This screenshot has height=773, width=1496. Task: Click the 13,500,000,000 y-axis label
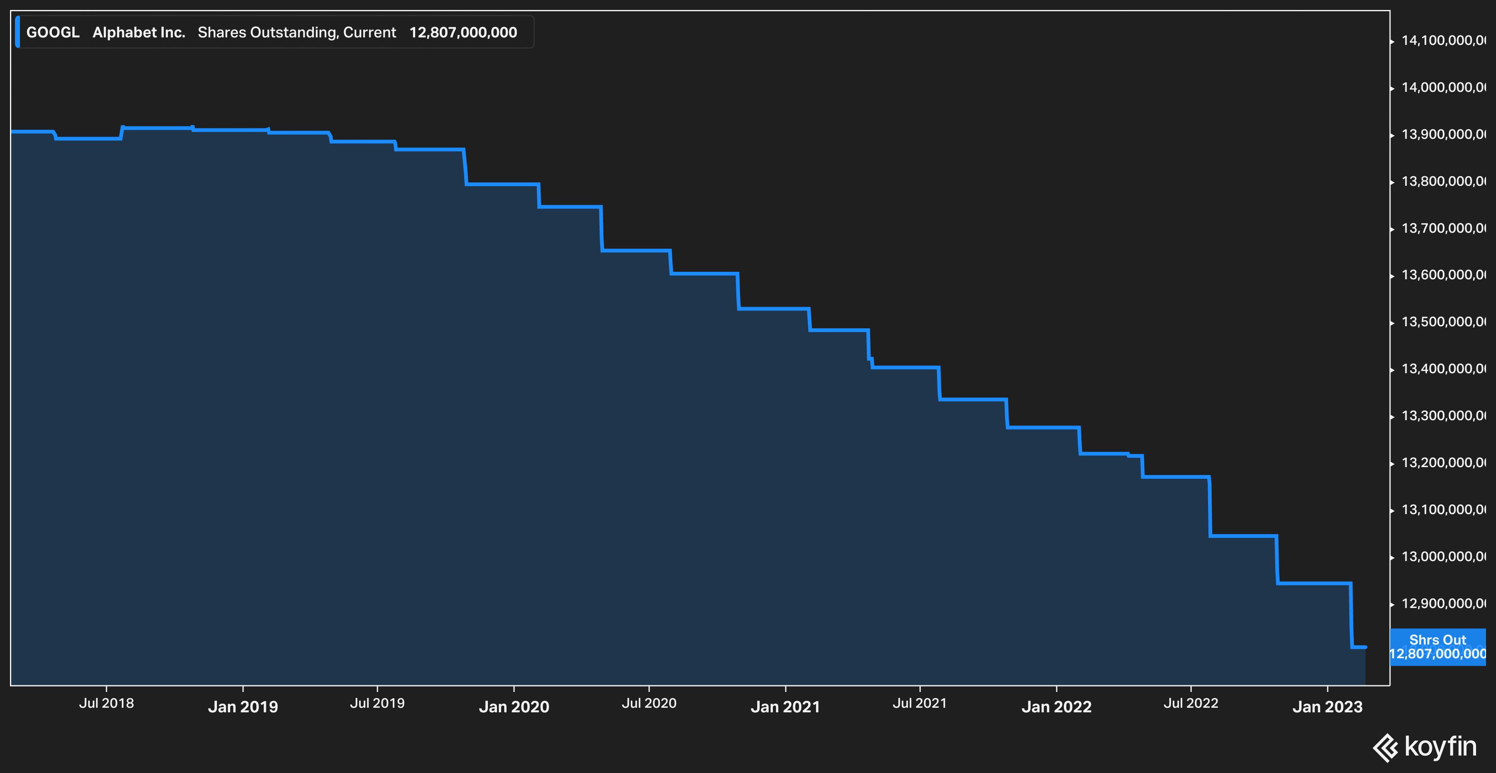click(1444, 322)
